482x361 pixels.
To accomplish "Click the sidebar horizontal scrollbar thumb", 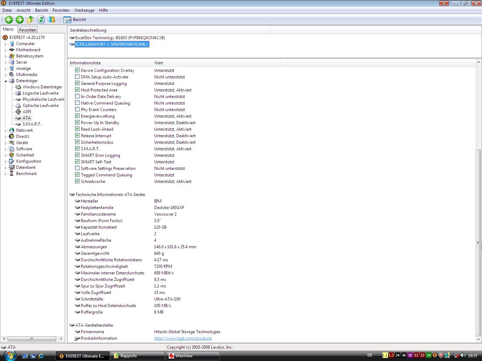I will [32, 339].
